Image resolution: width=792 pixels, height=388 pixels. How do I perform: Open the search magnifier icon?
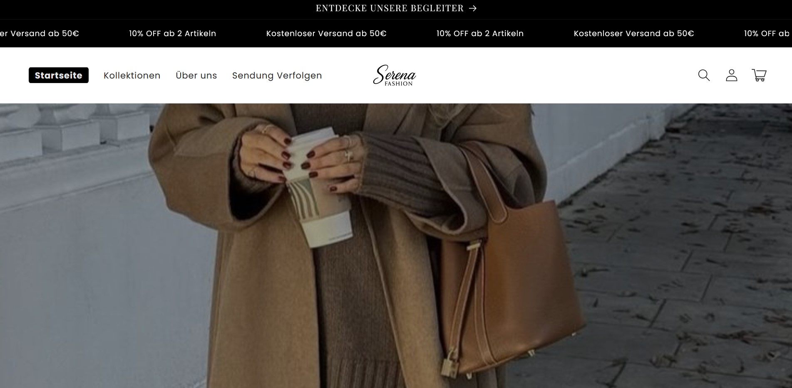pyautogui.click(x=704, y=75)
